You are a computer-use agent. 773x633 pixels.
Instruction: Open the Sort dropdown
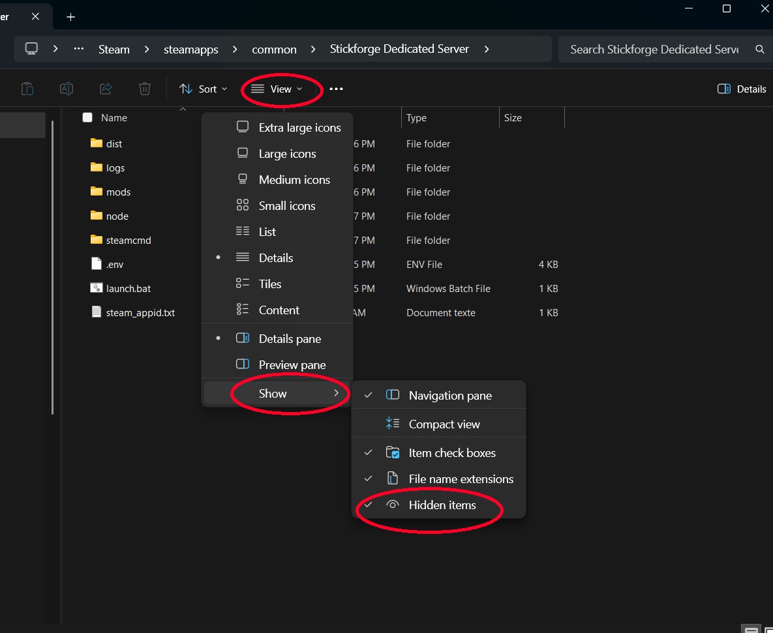pos(203,89)
